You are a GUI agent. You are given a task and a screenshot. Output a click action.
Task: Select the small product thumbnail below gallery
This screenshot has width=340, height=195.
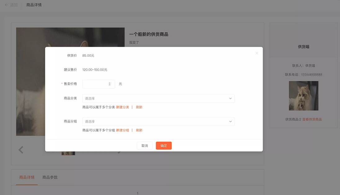68,153
